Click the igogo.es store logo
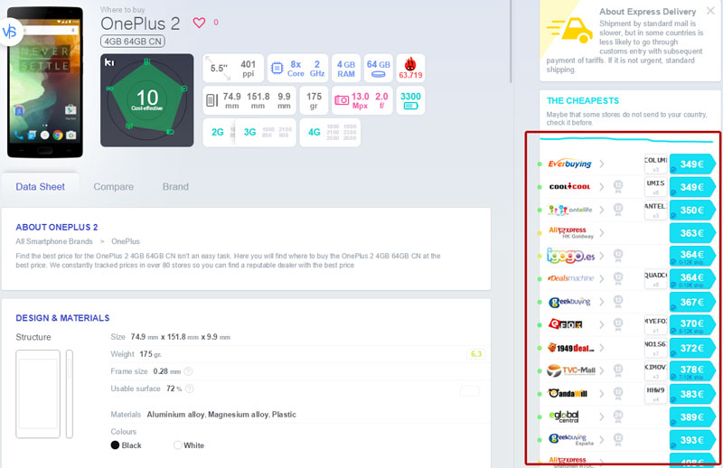 [x=570, y=255]
